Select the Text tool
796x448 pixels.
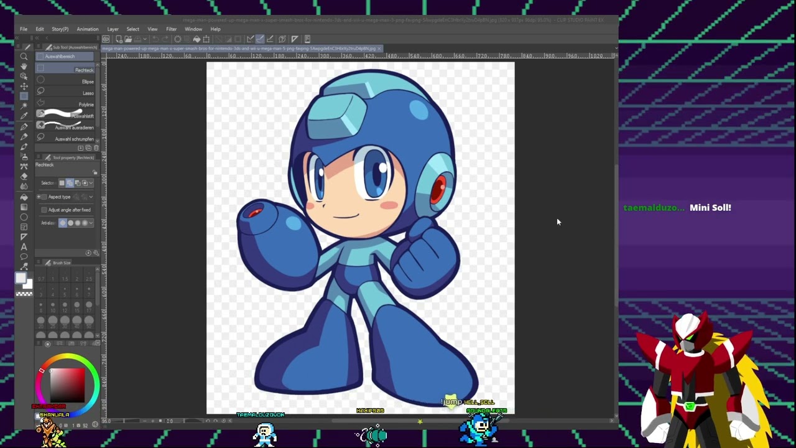24,247
